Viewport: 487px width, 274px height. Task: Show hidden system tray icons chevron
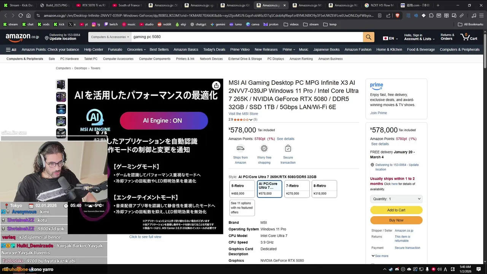tap(384, 269)
